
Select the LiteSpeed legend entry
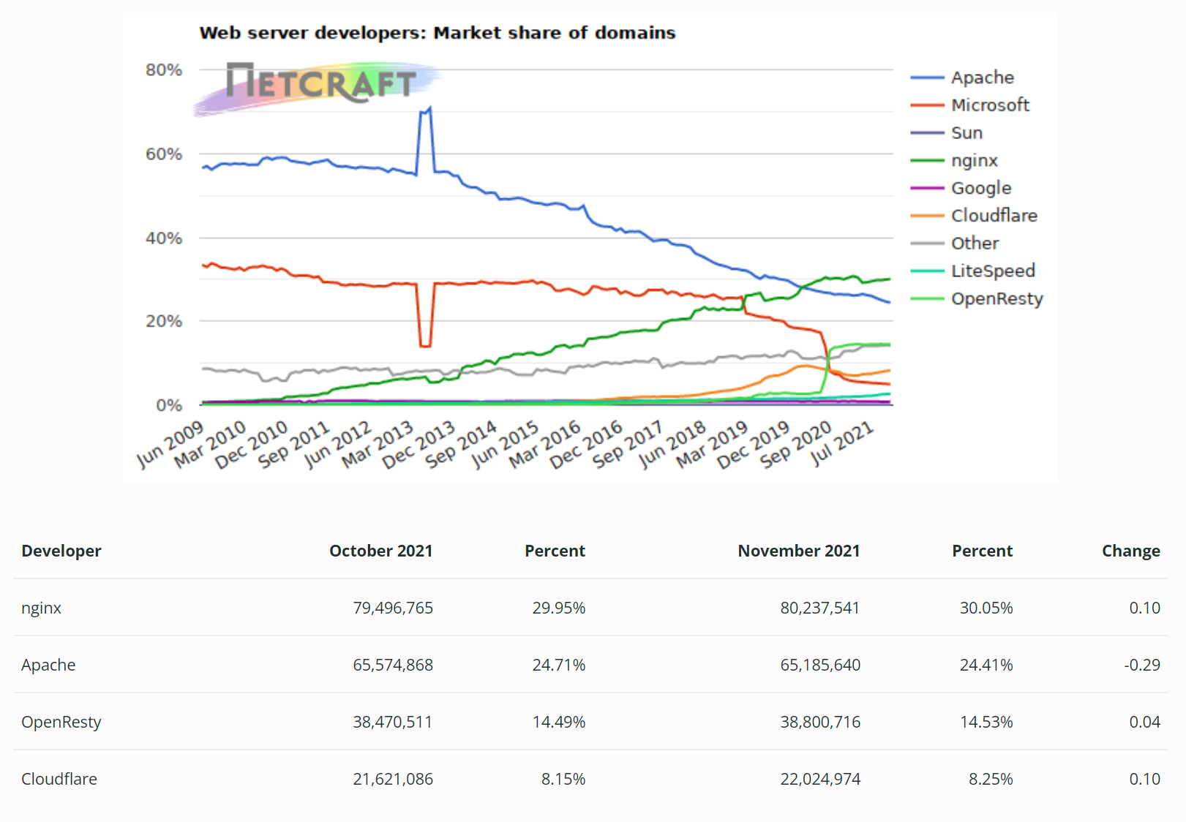(x=972, y=271)
